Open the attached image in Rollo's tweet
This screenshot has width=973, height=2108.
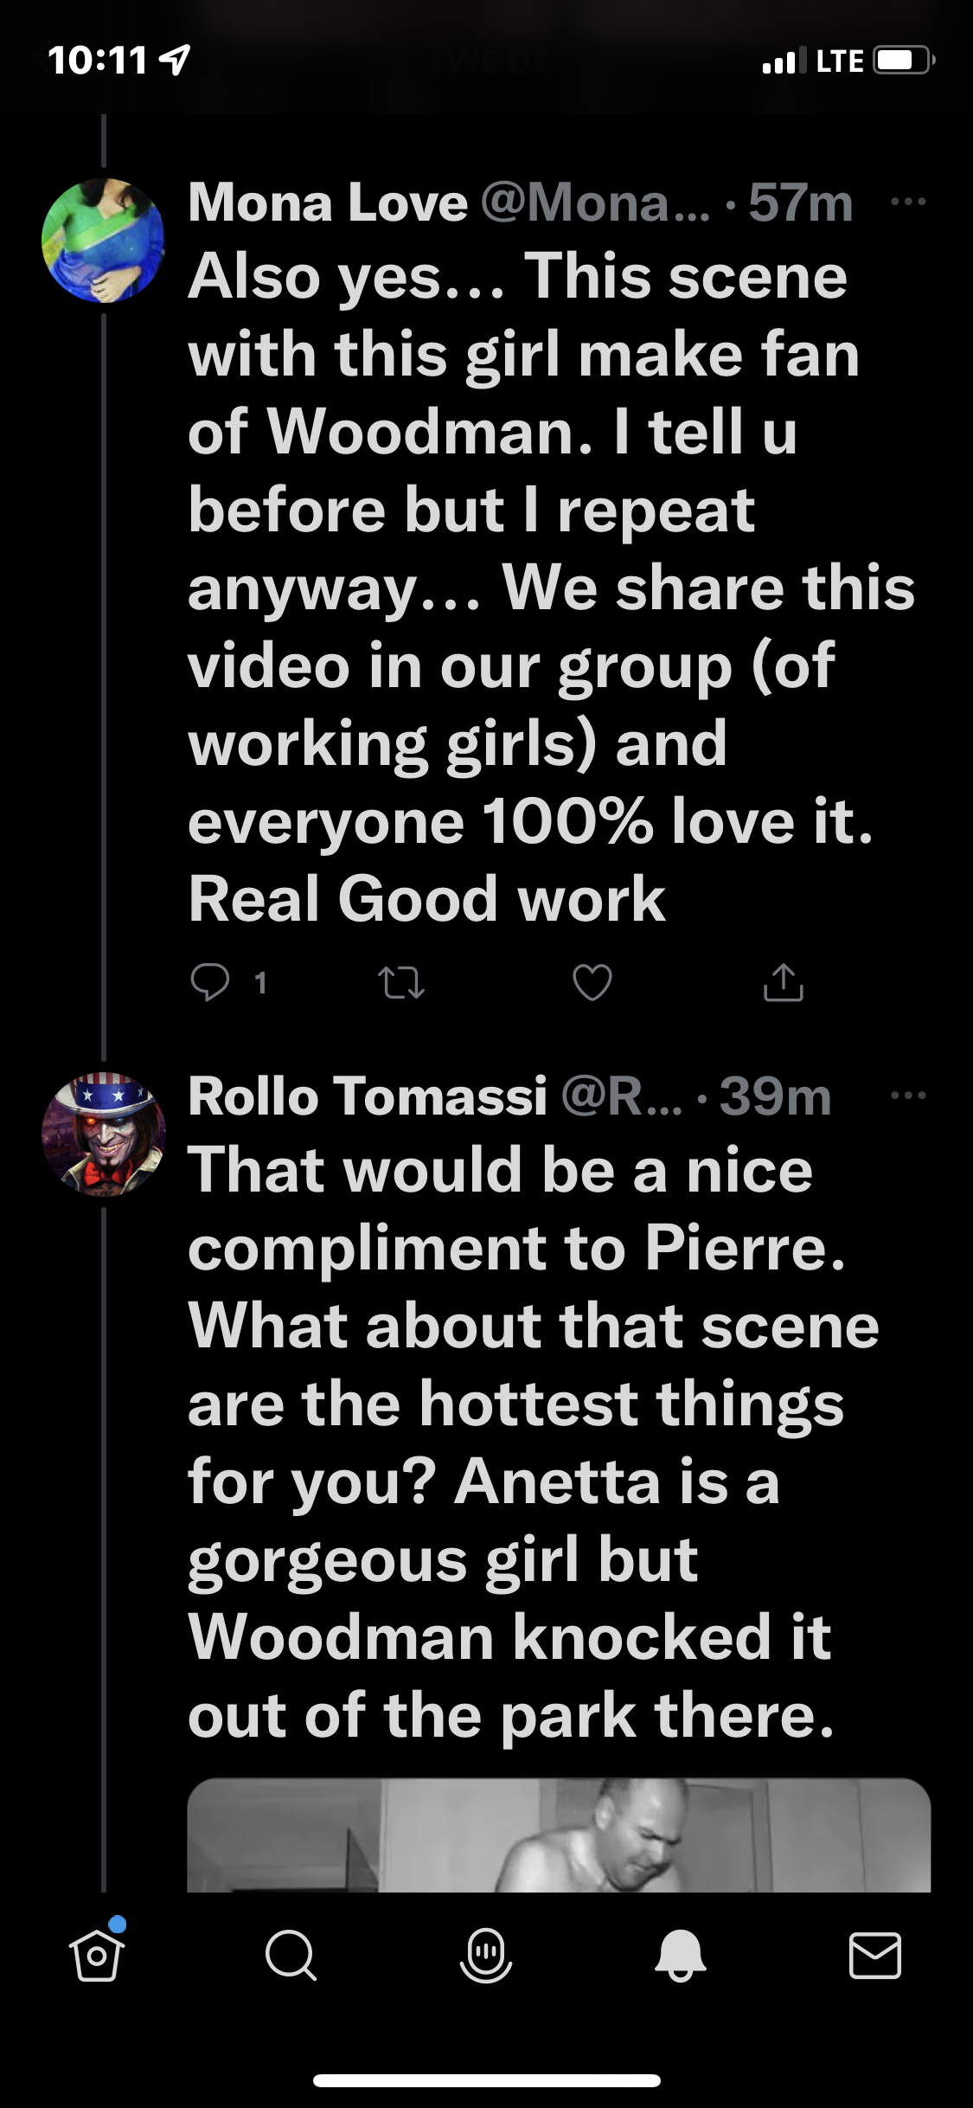559,1835
